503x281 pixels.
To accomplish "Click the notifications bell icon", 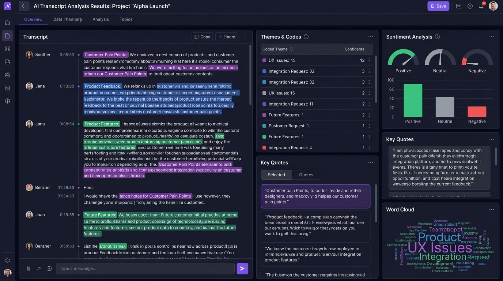I will 481,6.
